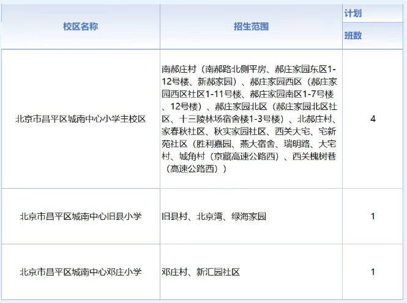Click the 班数 header text
The image size is (407, 303).
[x=353, y=35]
